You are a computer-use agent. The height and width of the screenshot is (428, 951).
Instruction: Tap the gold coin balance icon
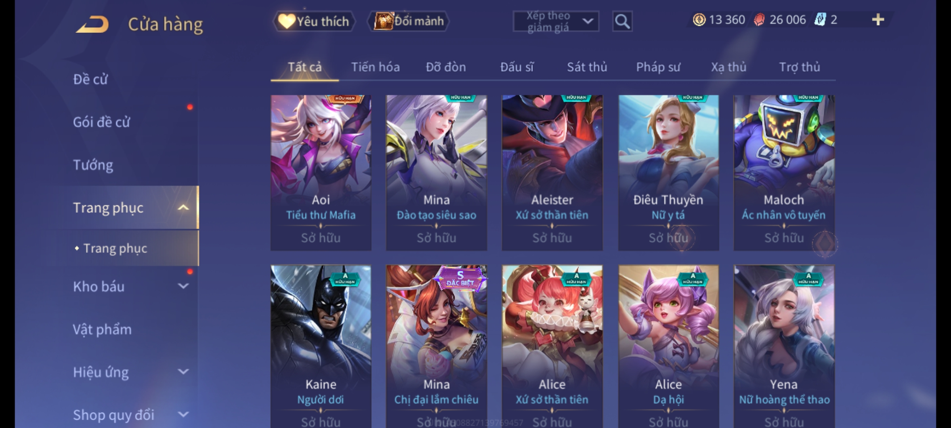coord(699,20)
